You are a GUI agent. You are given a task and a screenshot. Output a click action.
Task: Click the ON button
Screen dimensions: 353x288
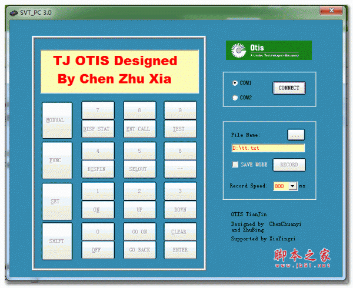(98, 210)
